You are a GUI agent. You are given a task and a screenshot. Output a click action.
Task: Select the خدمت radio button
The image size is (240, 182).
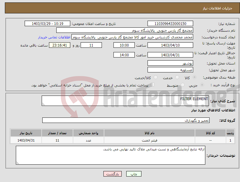177,77
